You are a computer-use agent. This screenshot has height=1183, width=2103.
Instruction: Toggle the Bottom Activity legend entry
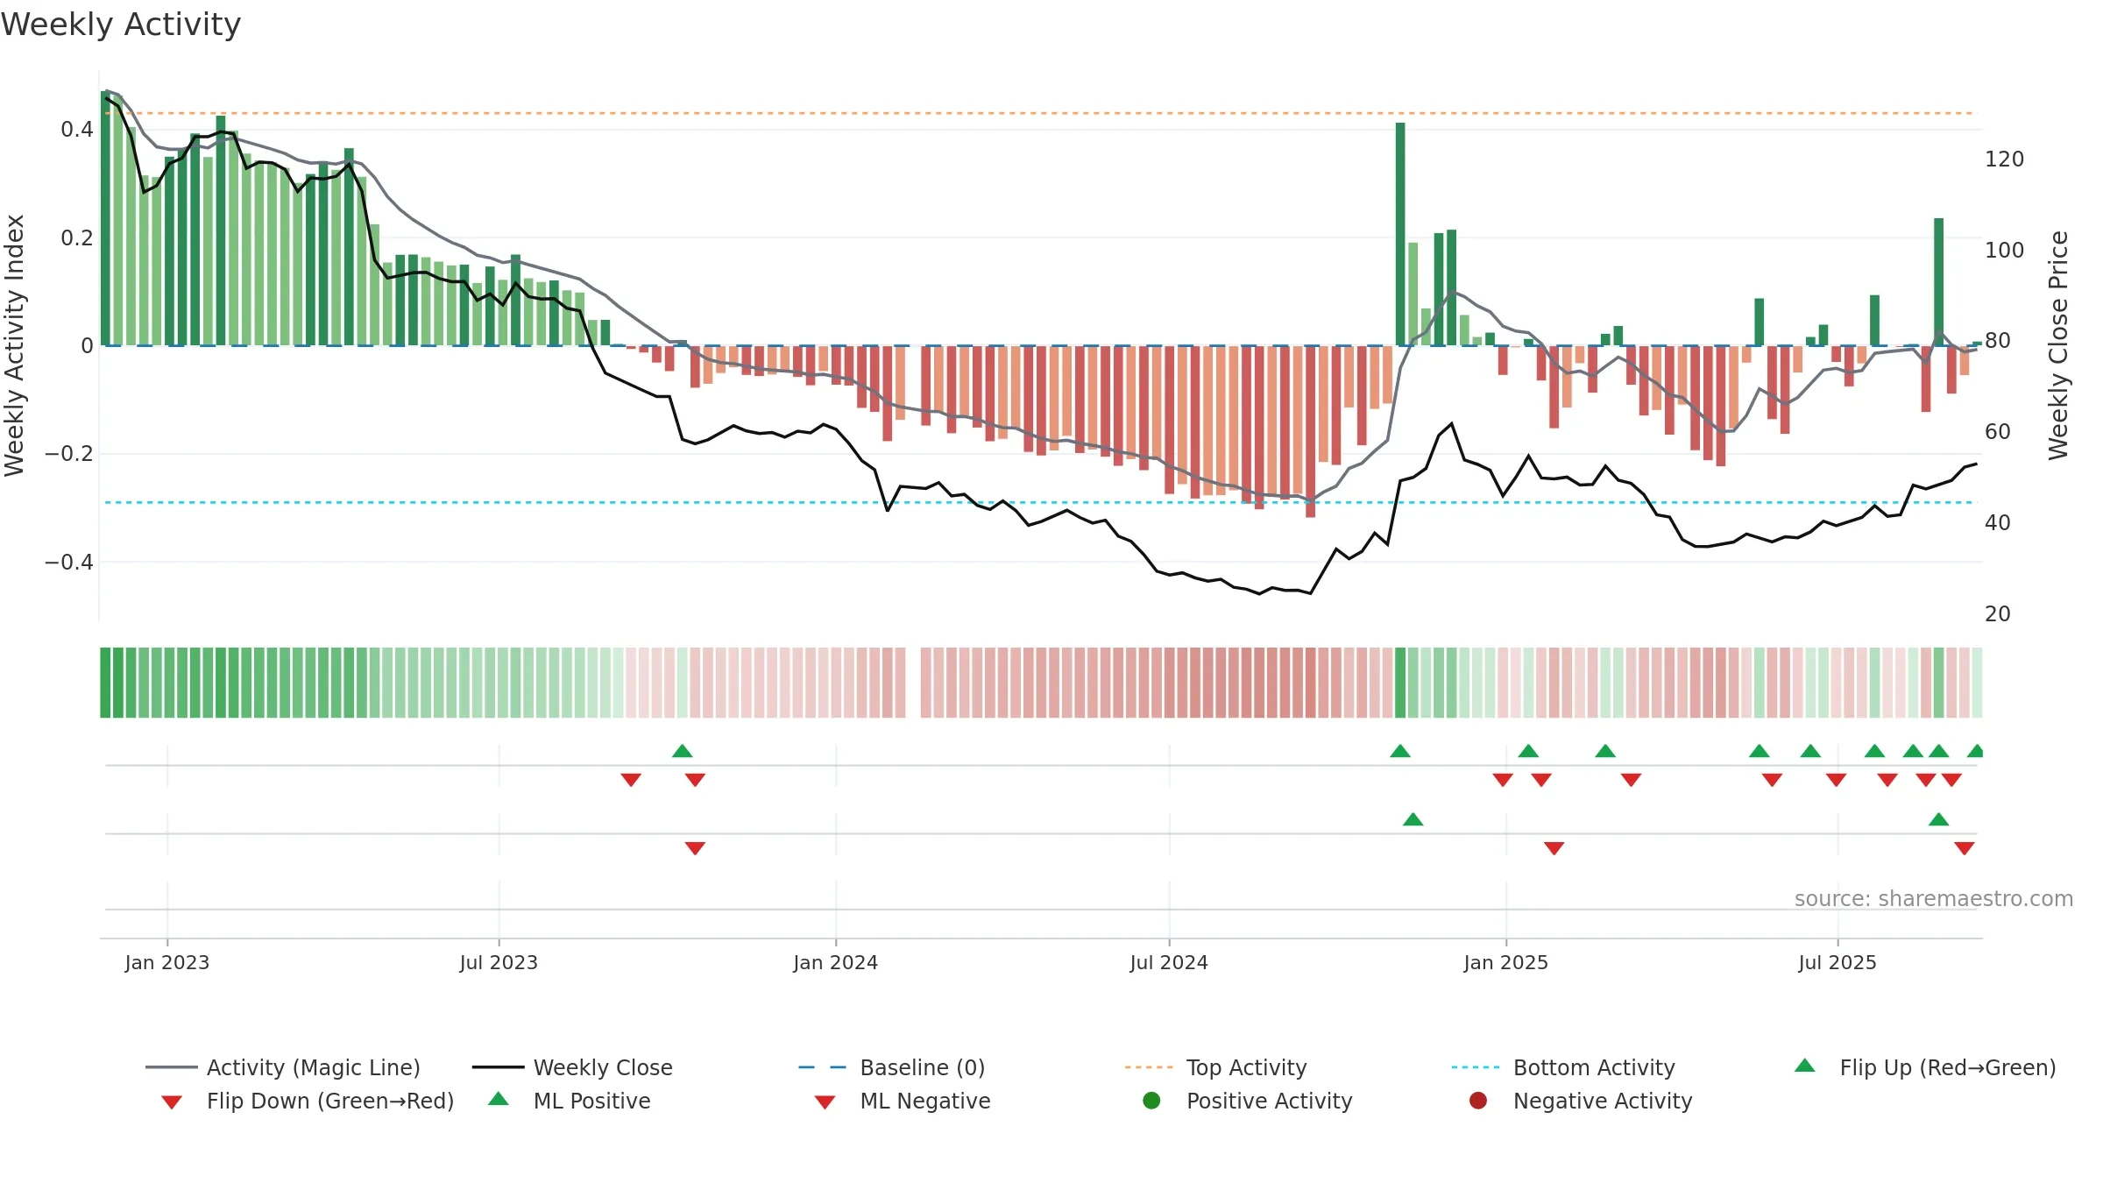tap(1563, 1067)
